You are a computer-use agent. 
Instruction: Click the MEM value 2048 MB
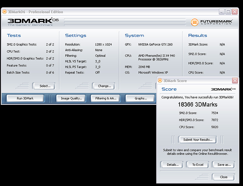pos(144,67)
